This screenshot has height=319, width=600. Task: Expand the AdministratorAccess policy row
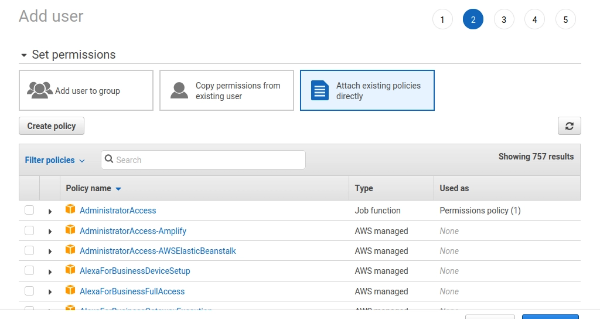click(x=50, y=211)
